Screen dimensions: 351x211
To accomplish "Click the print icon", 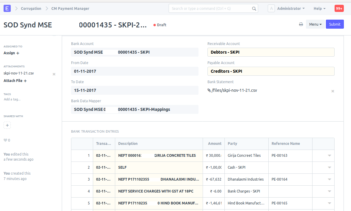I will coord(301,24).
